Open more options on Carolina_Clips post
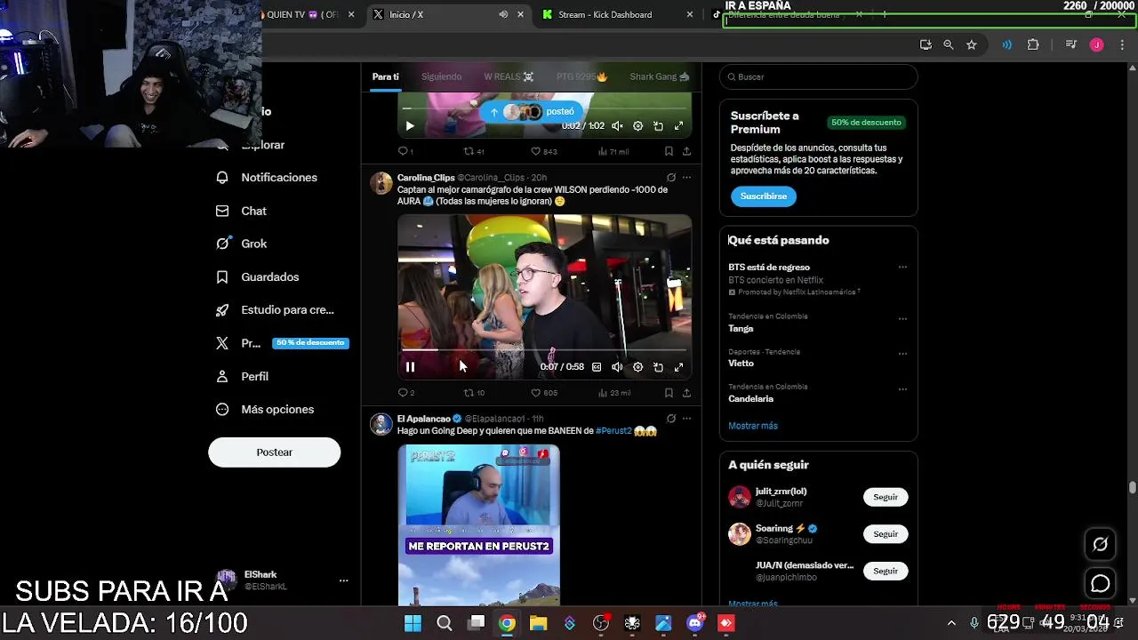 [686, 178]
